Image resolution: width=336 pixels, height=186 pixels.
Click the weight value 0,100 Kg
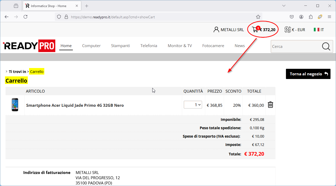257,128
